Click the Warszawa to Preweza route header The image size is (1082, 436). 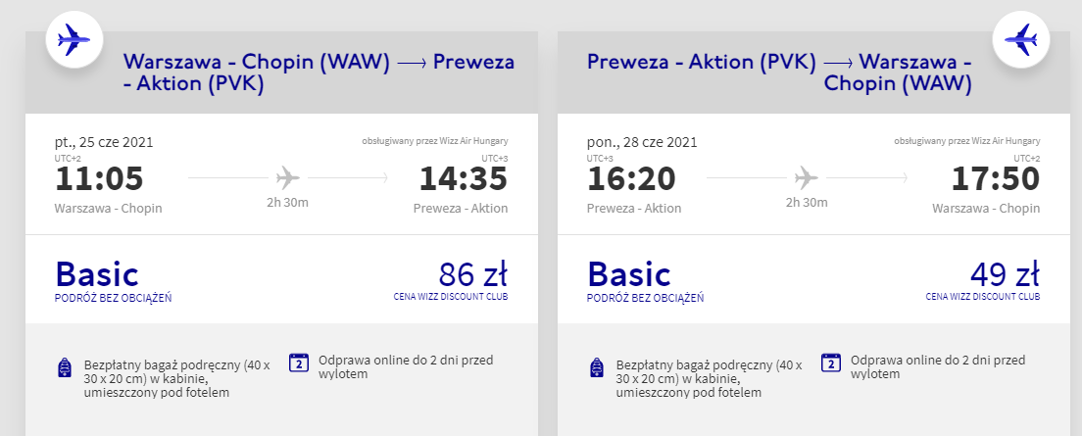point(319,73)
